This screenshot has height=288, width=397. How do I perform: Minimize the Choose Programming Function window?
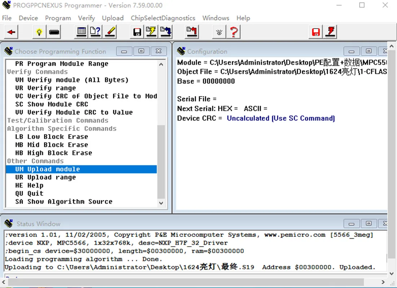tap(124, 51)
